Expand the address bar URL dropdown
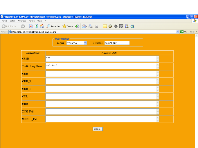 click(178, 32)
